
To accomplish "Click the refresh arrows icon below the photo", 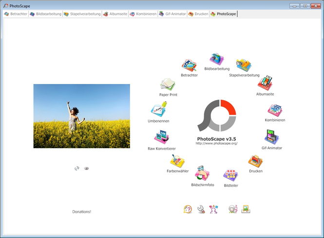I will (76, 169).
